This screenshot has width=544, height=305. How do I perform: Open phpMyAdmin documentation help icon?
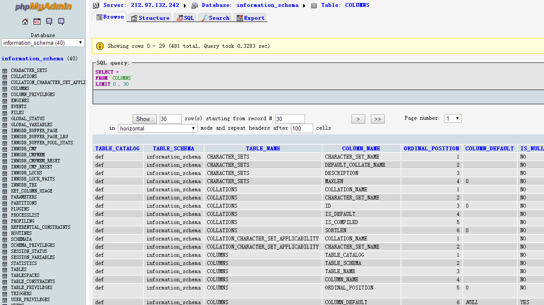coord(49,22)
